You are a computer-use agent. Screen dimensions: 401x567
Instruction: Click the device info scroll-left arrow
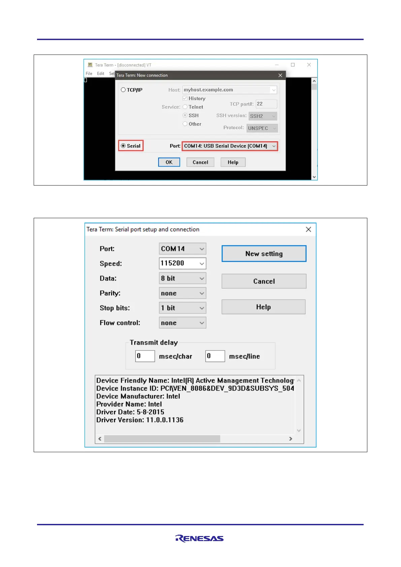pos(100,439)
